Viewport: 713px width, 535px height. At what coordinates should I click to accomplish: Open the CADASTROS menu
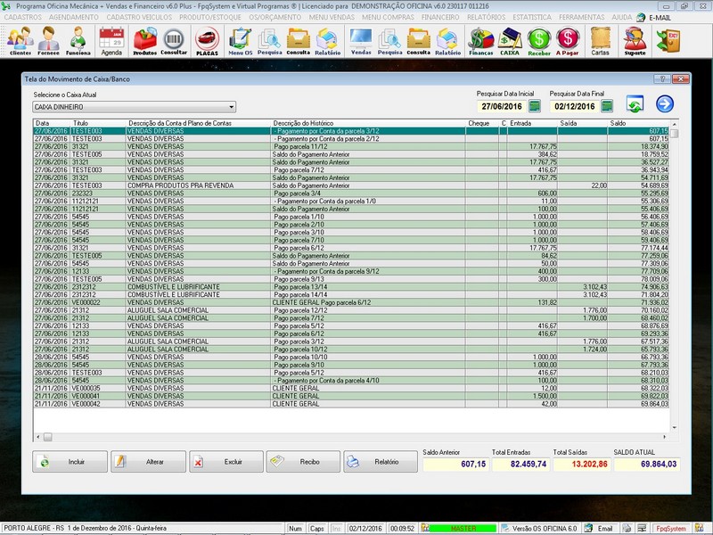[23, 17]
